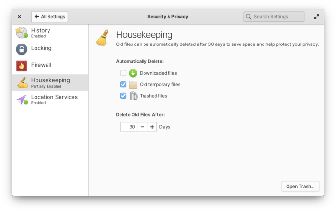Click the large broom icon beside Housekeeping heading

point(102,38)
